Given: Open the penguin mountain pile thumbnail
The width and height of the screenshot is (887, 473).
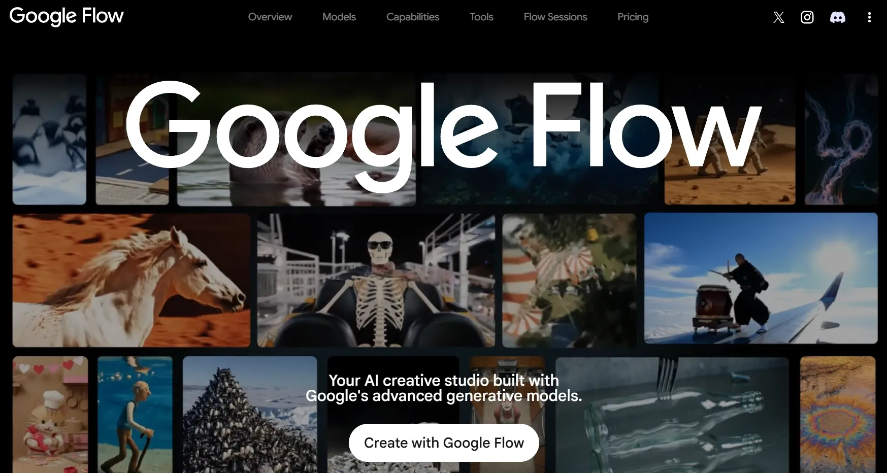Looking at the screenshot, I should click(250, 415).
